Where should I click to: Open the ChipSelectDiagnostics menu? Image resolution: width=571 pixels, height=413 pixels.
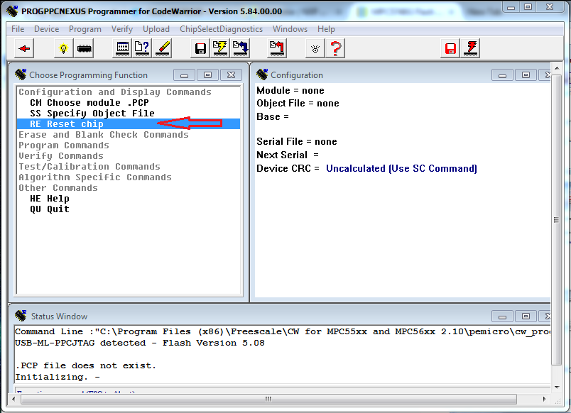tap(221, 29)
